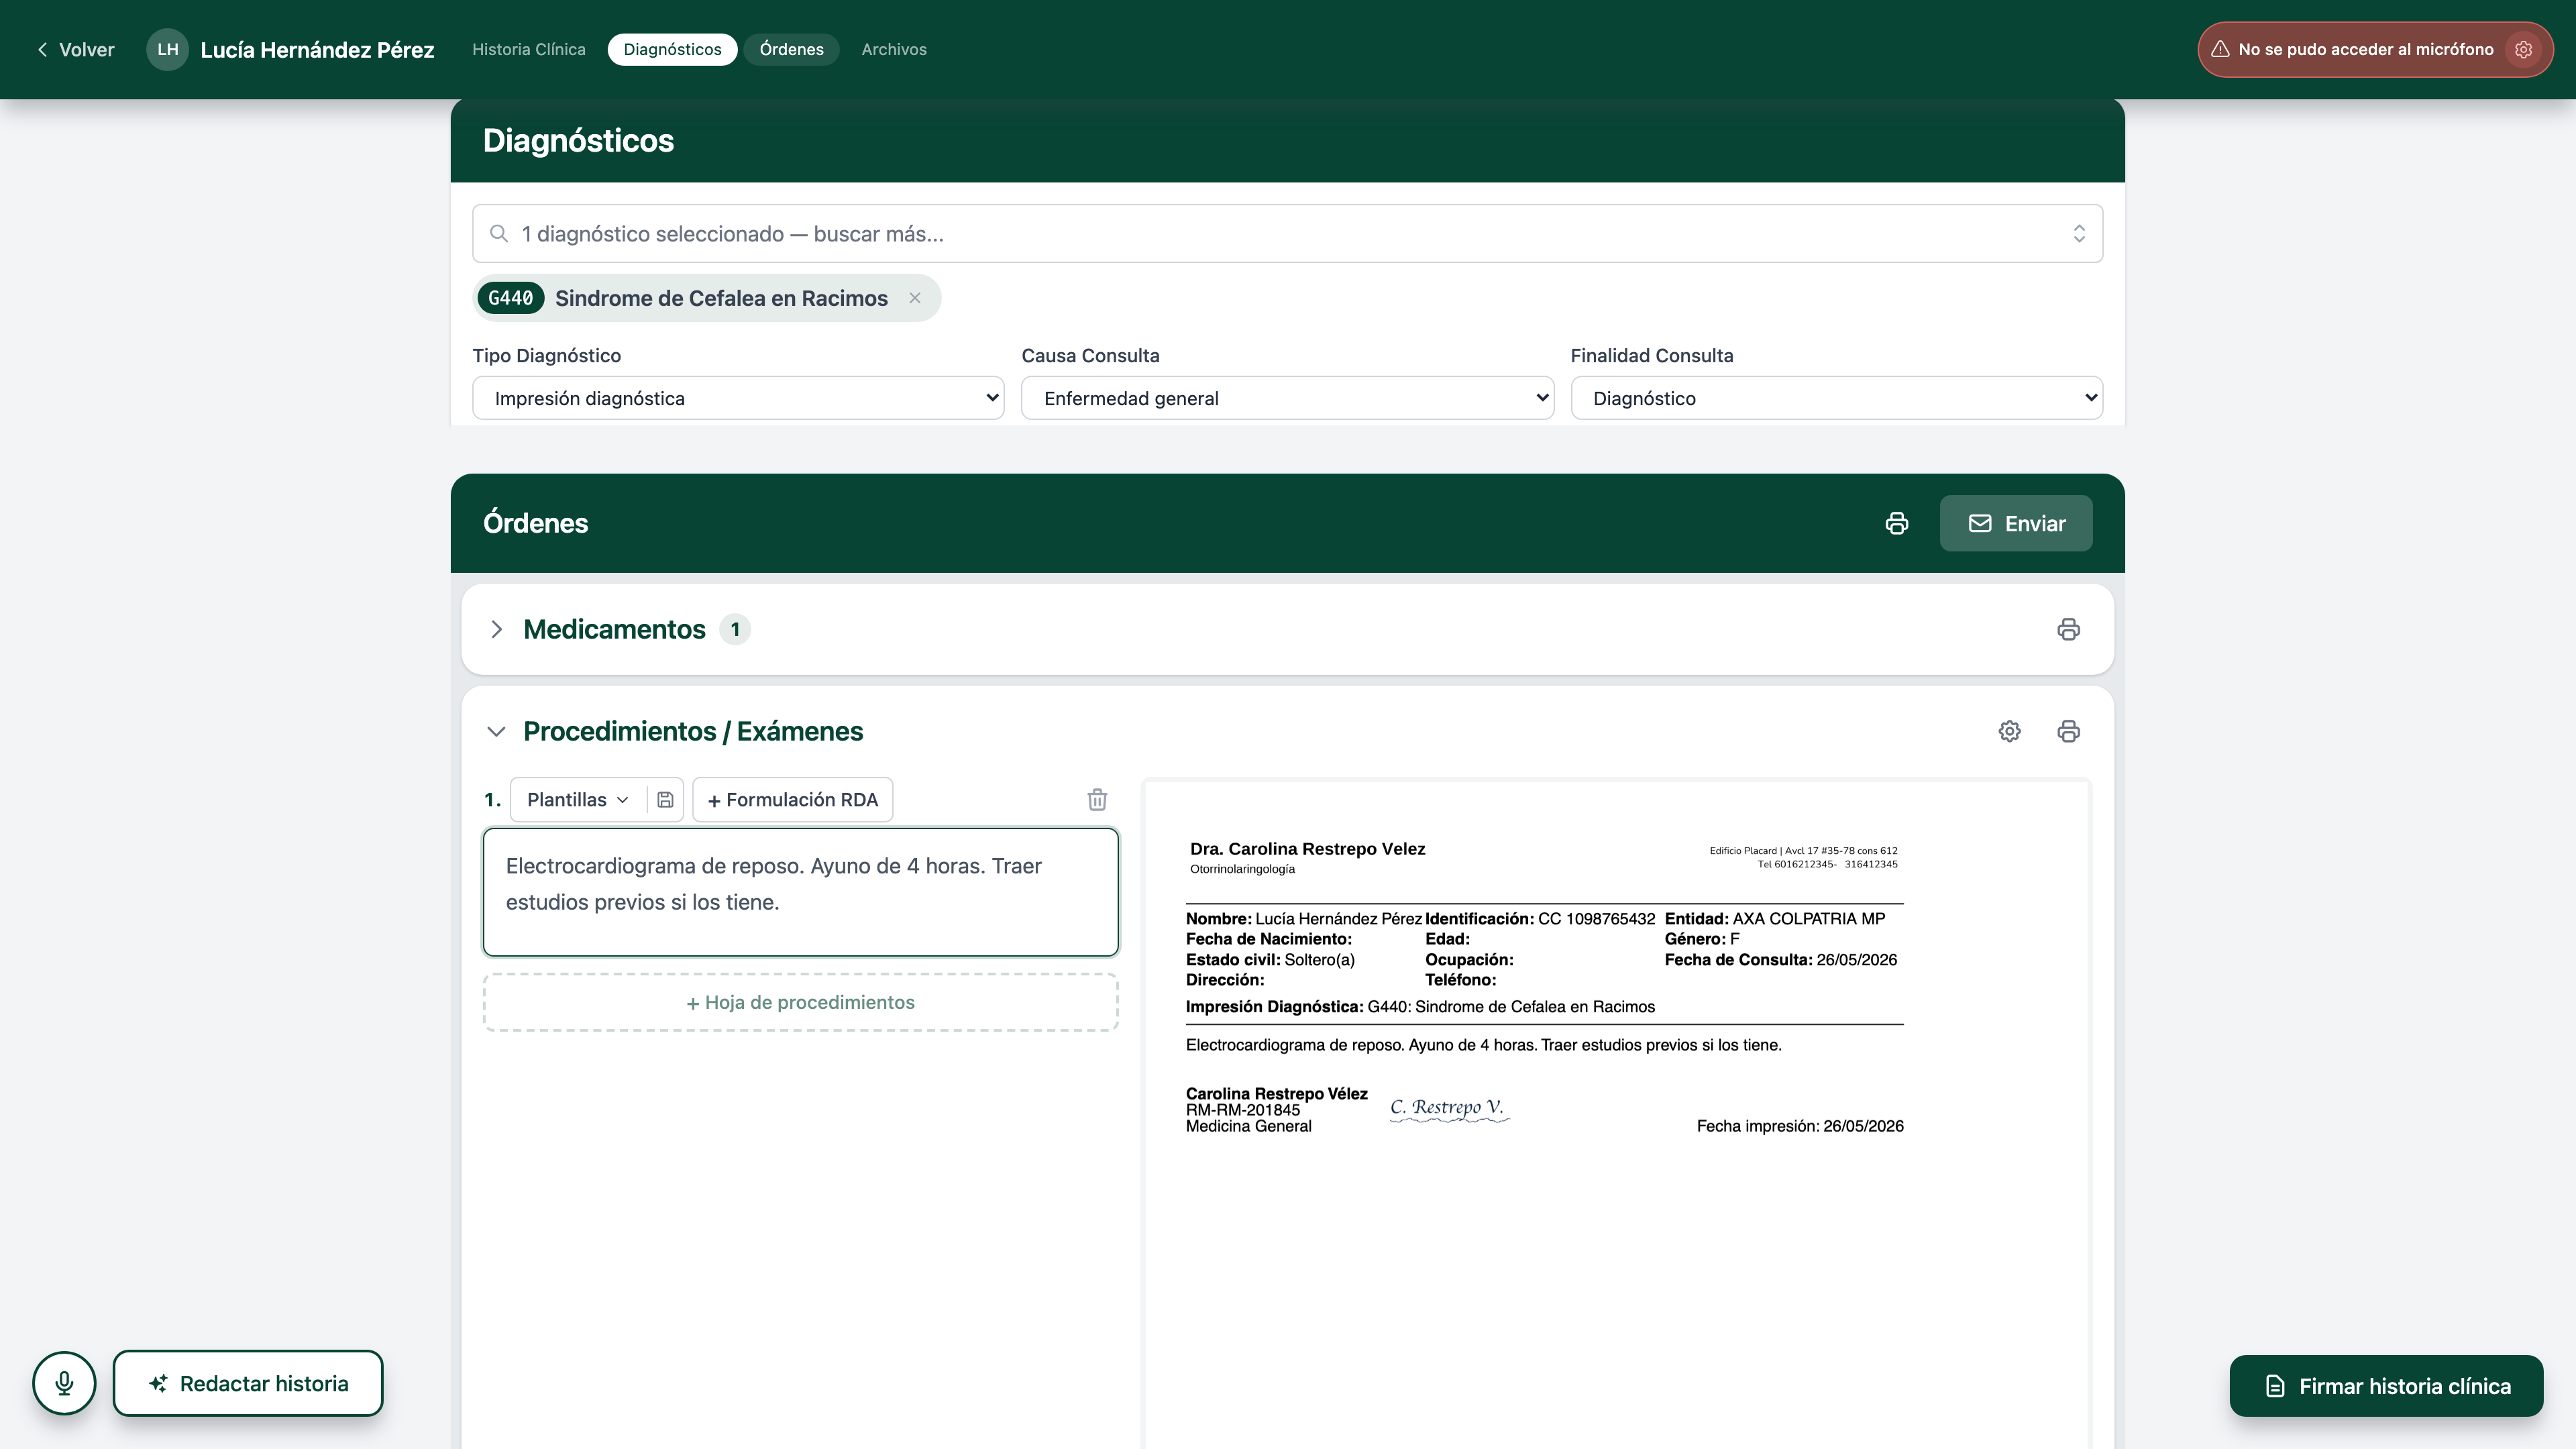
Task: Open microphone settings gear in error banner
Action: click(2524, 49)
